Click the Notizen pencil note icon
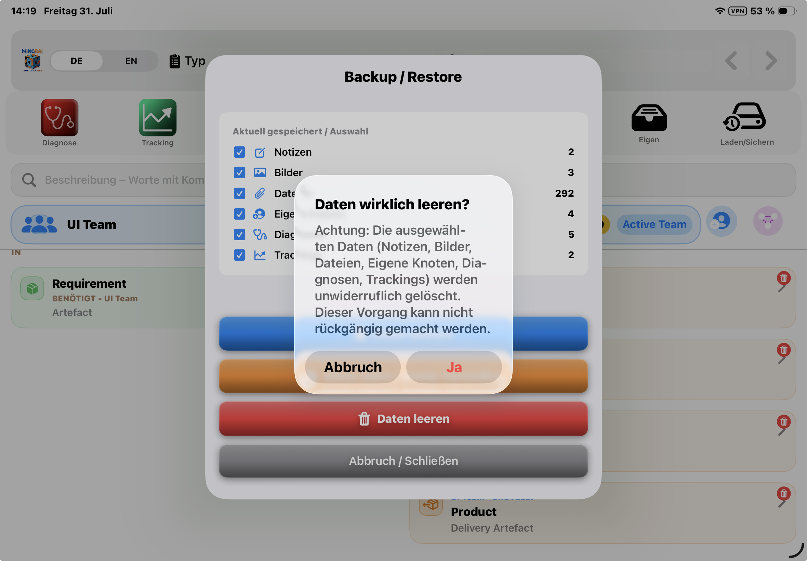 click(260, 152)
